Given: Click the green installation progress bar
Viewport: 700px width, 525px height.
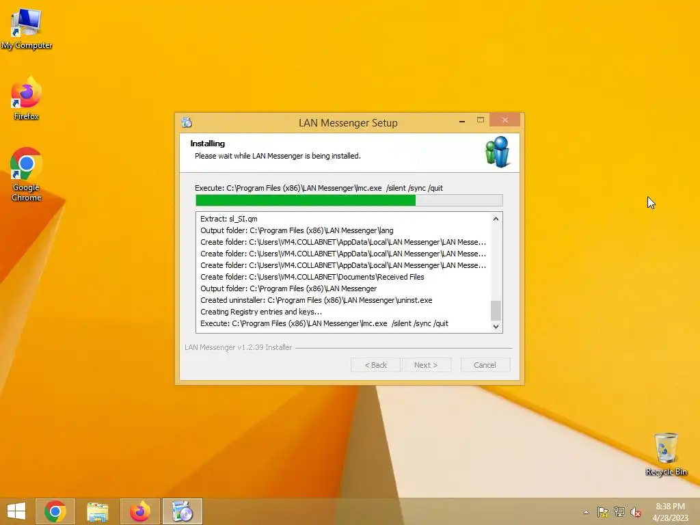Looking at the screenshot, I should [x=349, y=200].
